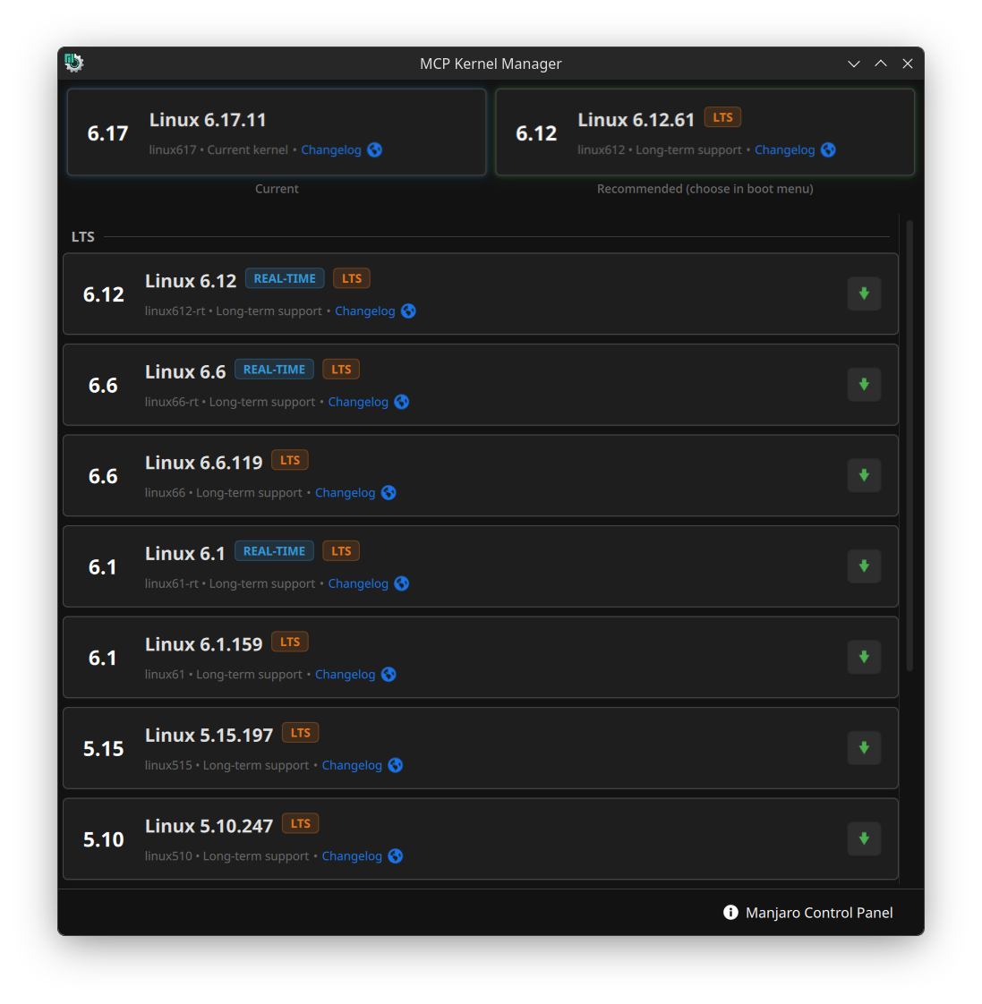Click the info icon near Manjaro Control Panel
The image size is (982, 1004).
click(x=730, y=913)
